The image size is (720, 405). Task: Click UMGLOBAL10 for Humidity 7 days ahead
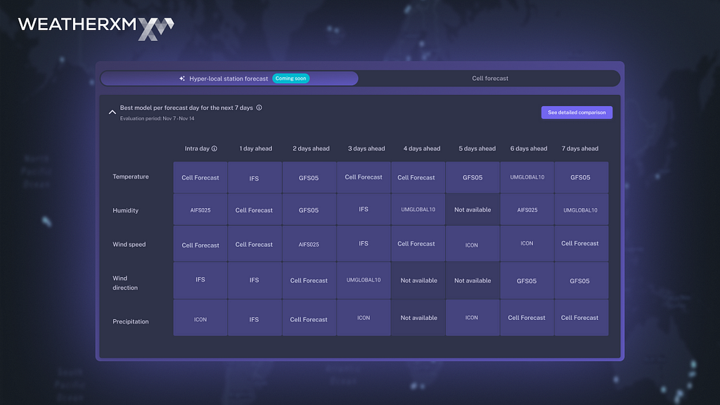pos(581,210)
